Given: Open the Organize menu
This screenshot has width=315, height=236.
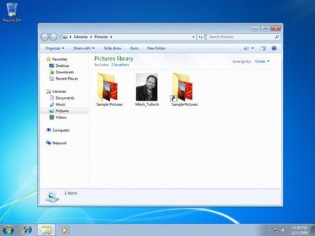Looking at the screenshot, I should [x=54, y=48].
